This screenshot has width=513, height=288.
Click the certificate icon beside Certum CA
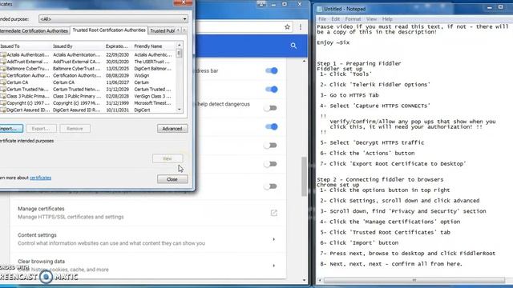3,82
